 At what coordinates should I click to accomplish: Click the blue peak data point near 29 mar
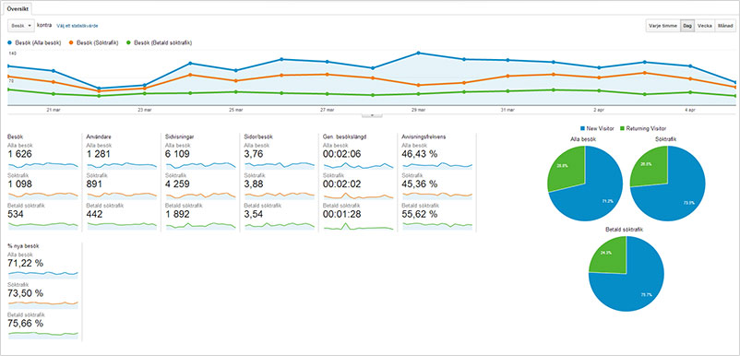[418, 53]
